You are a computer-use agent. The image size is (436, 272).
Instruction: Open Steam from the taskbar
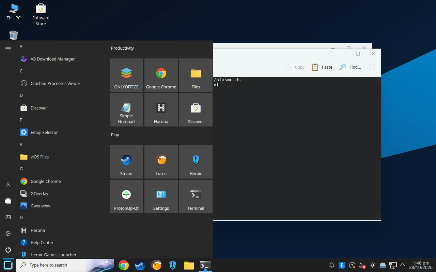point(140,265)
